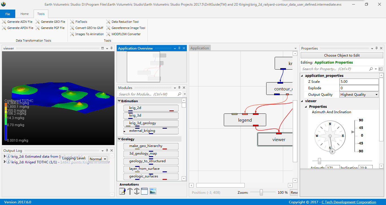The image size is (386, 205).
Task: Start the Generate PGF File tool
Action: (50, 28)
